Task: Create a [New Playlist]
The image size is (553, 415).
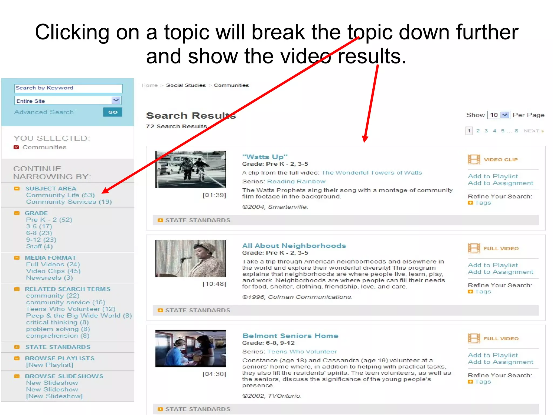Action: [x=50, y=365]
